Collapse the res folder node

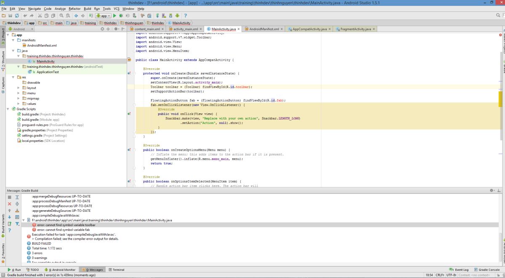click(x=13, y=78)
